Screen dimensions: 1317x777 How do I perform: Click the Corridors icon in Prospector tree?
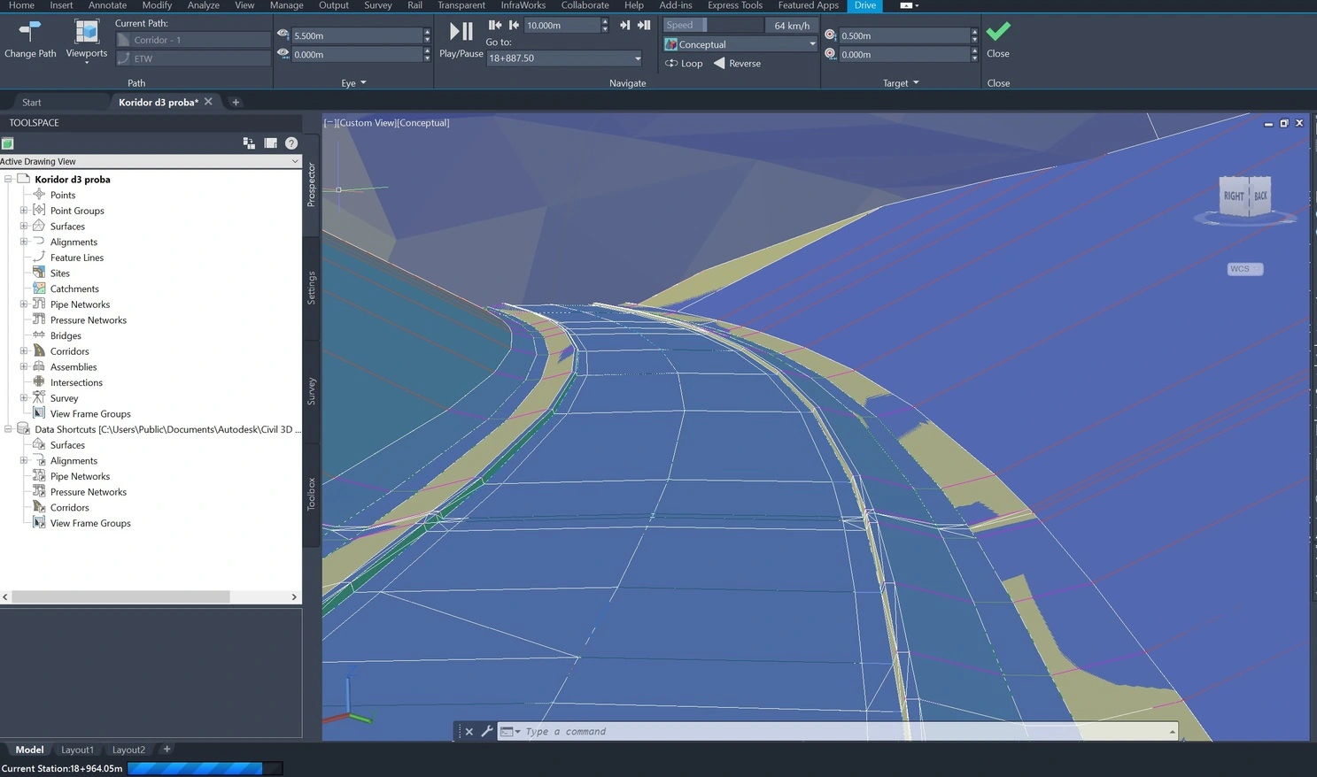point(39,350)
